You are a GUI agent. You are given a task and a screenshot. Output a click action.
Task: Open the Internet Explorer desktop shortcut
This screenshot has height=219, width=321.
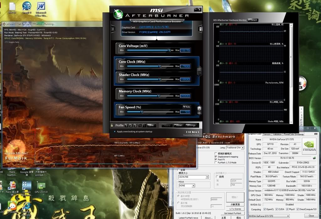click(x=27, y=209)
